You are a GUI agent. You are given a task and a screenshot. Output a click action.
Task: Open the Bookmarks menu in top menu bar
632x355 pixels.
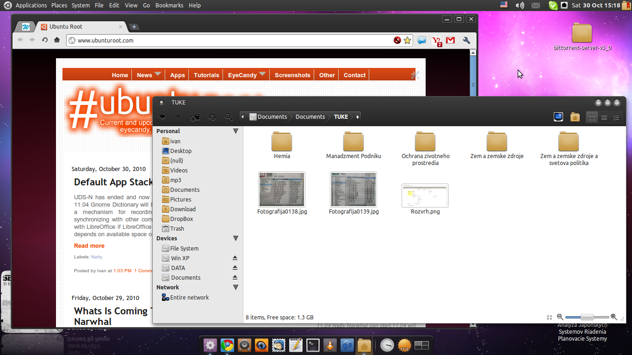pos(169,6)
